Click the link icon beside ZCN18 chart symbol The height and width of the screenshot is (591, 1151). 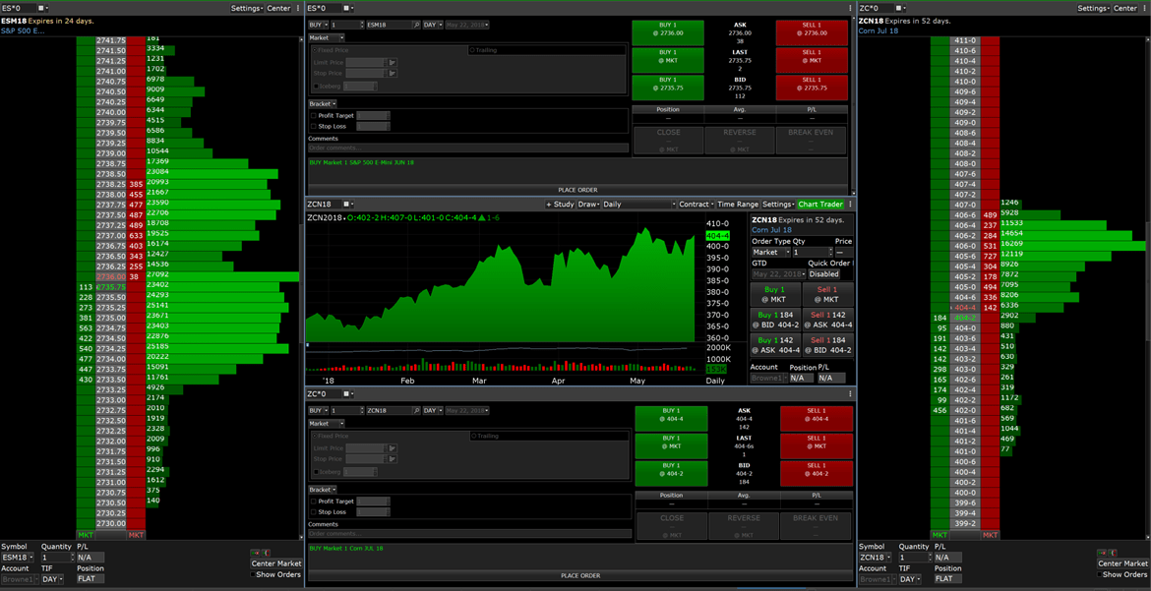coord(348,205)
